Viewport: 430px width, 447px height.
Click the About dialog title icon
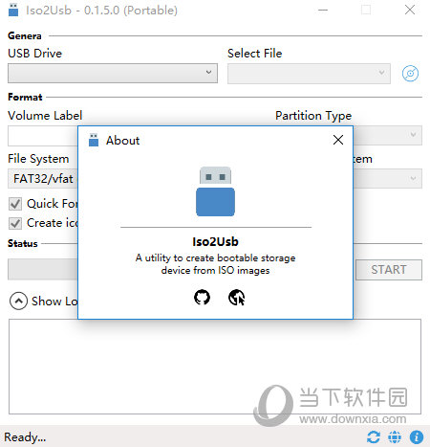click(x=94, y=140)
